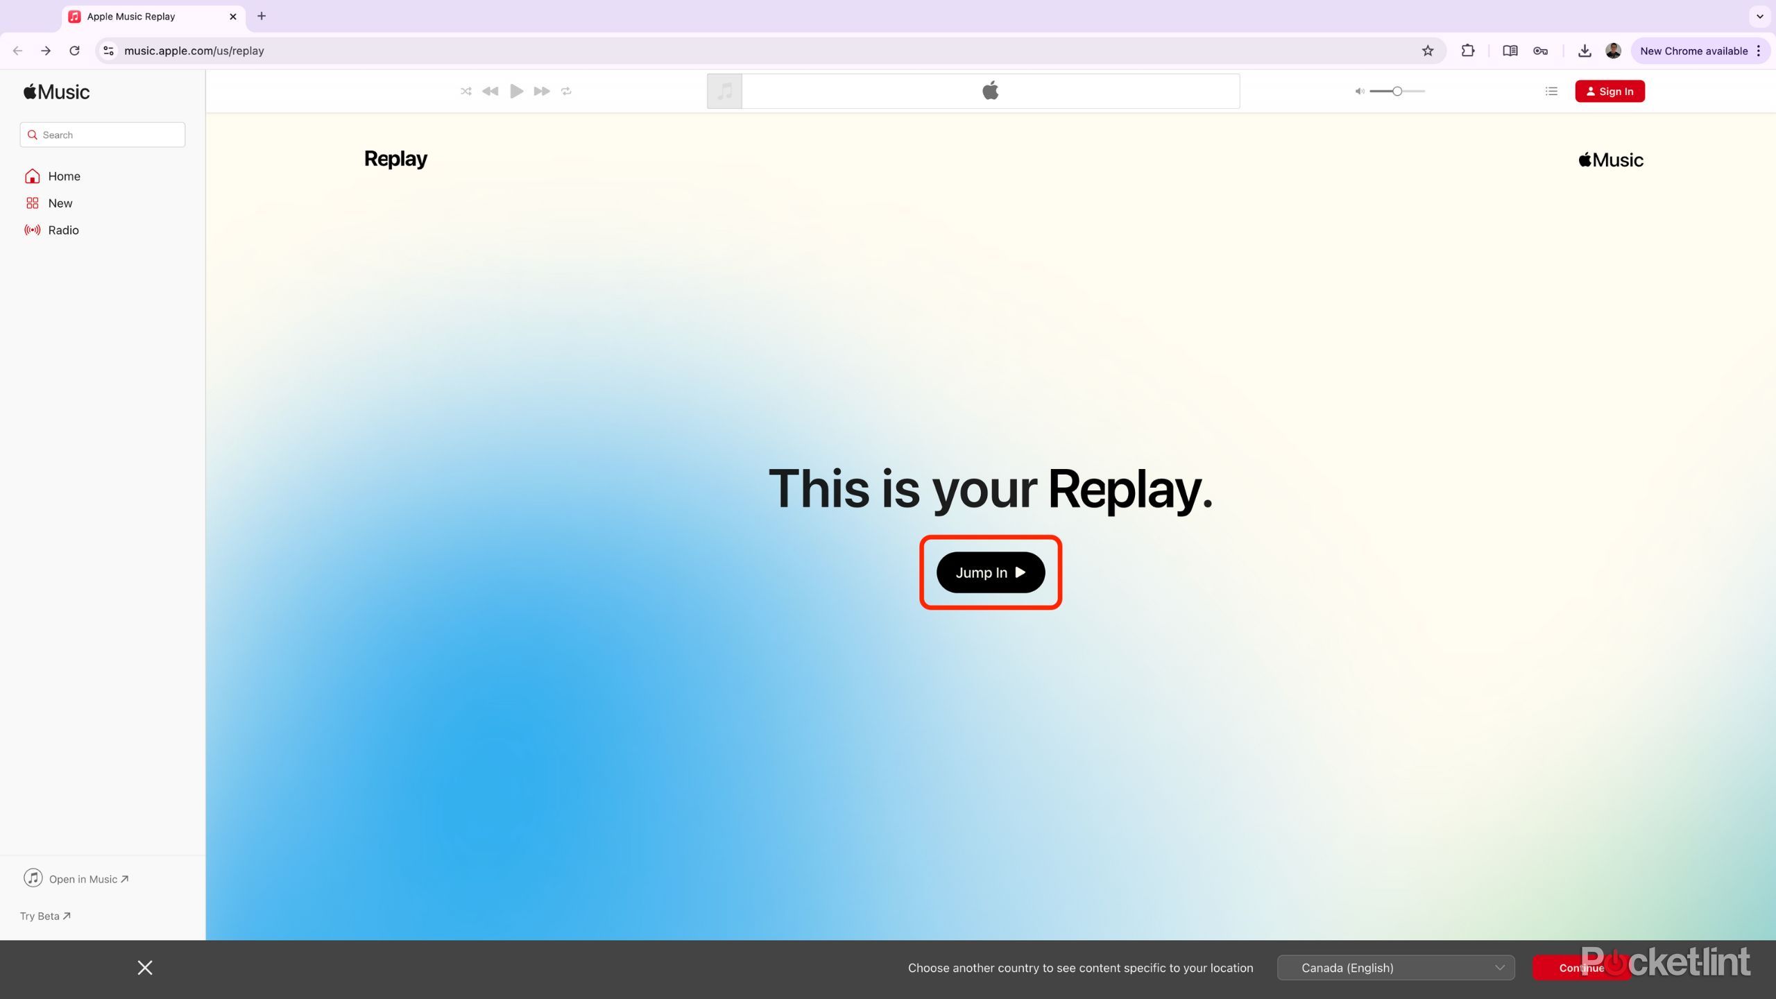Click the Apple Music logo in sidebar
The width and height of the screenshot is (1776, 999).
click(x=55, y=91)
